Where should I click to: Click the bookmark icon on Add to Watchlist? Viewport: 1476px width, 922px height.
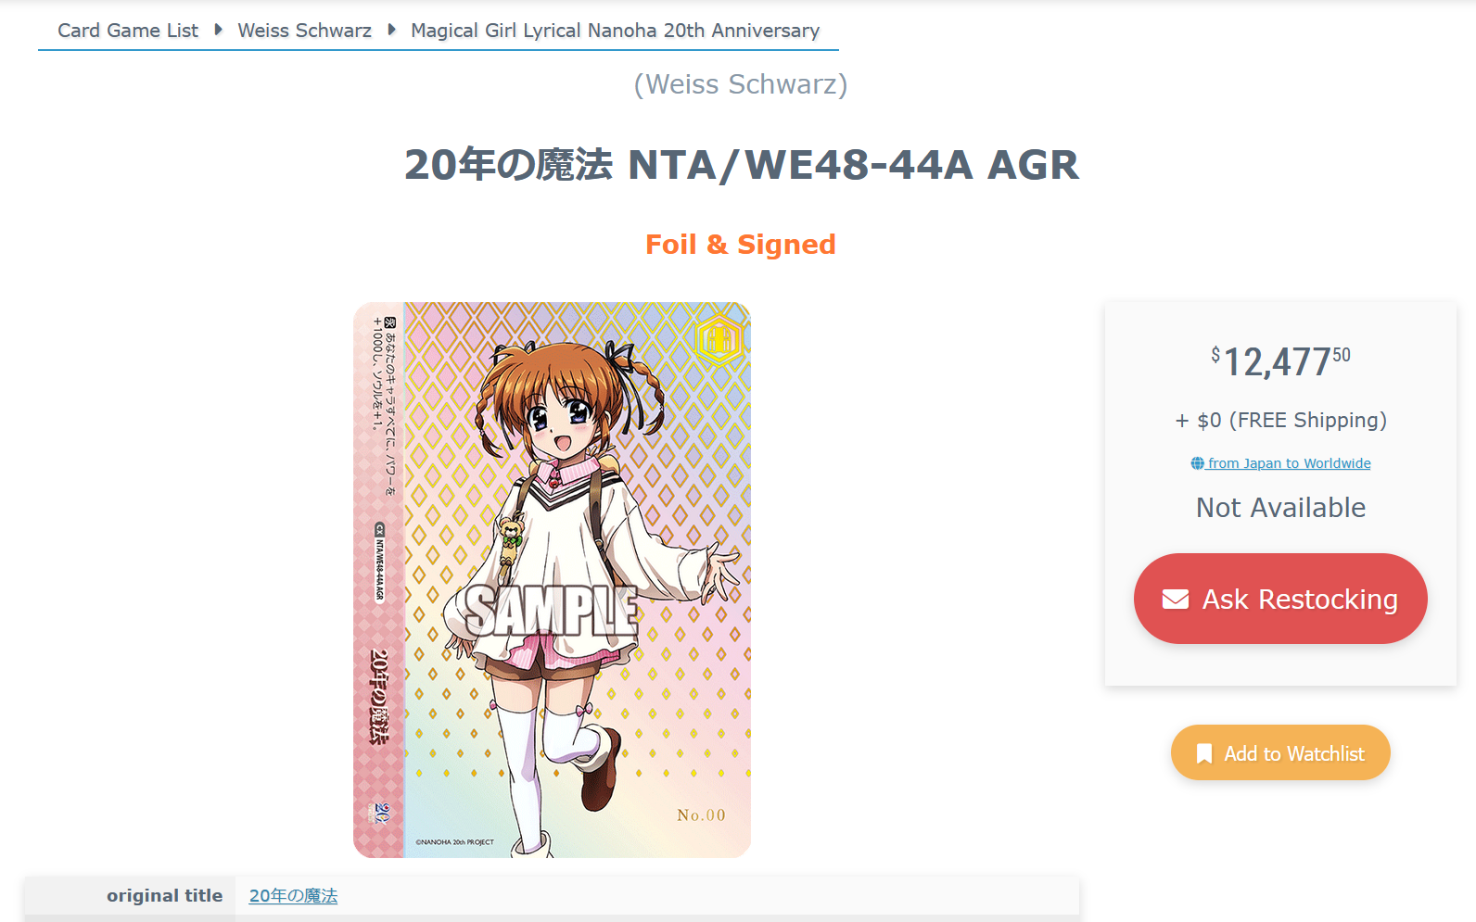click(x=1204, y=753)
